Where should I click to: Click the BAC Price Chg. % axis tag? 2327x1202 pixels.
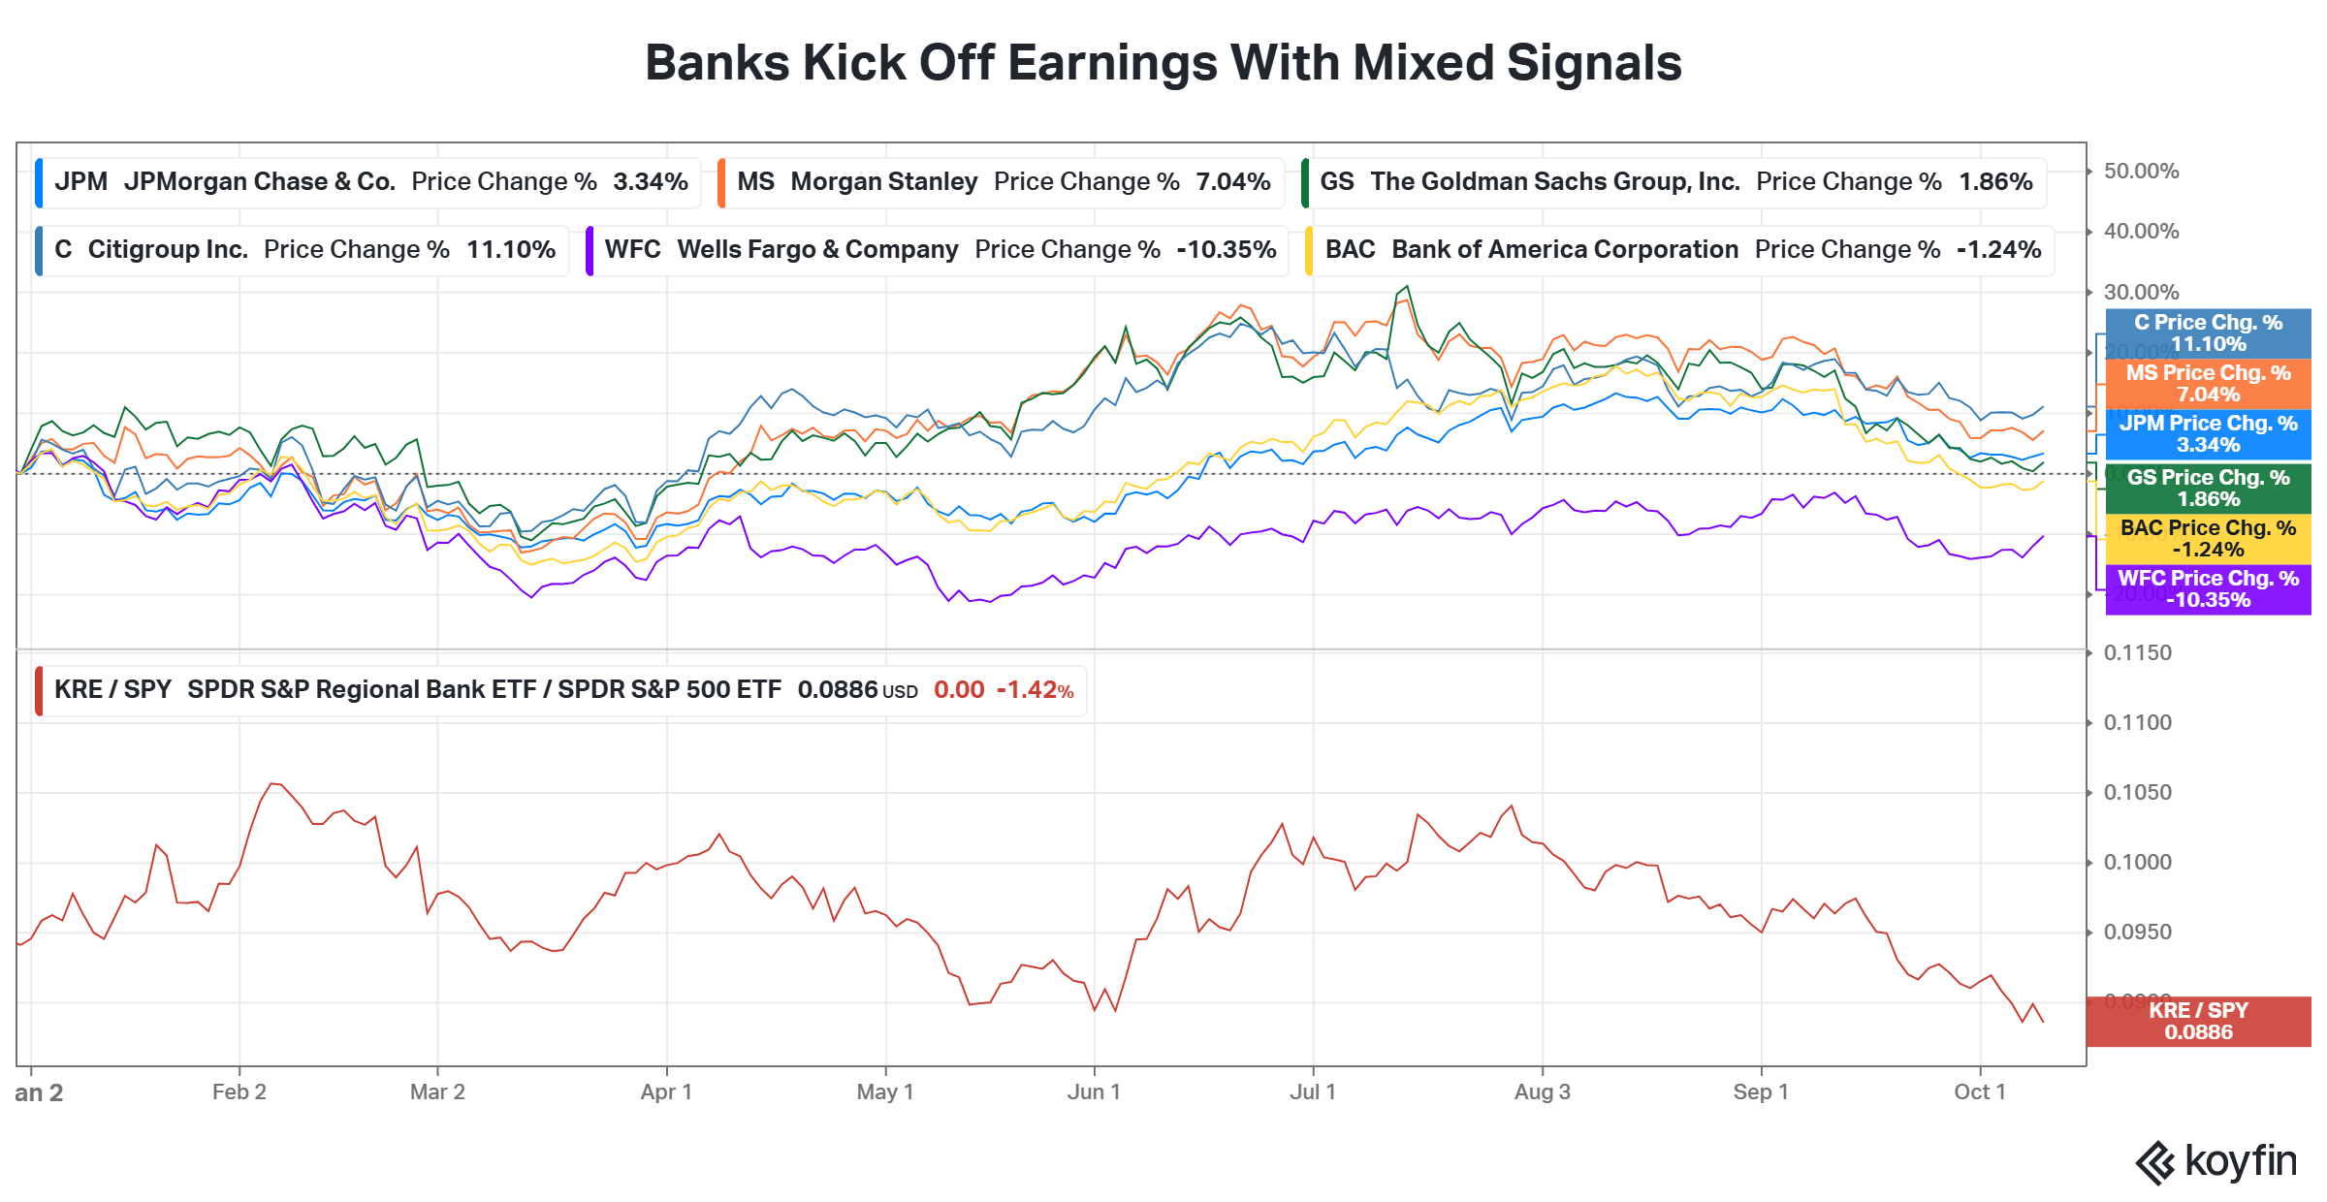pos(2208,539)
